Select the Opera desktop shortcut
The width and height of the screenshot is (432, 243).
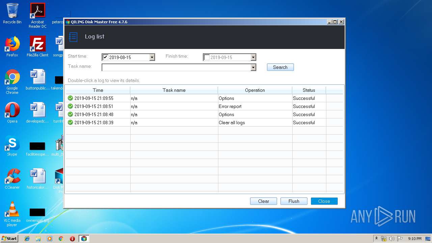point(12,113)
